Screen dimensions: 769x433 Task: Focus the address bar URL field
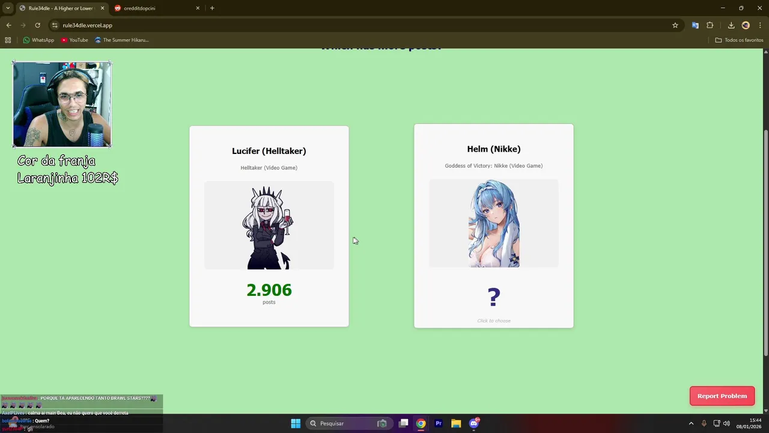click(x=360, y=25)
